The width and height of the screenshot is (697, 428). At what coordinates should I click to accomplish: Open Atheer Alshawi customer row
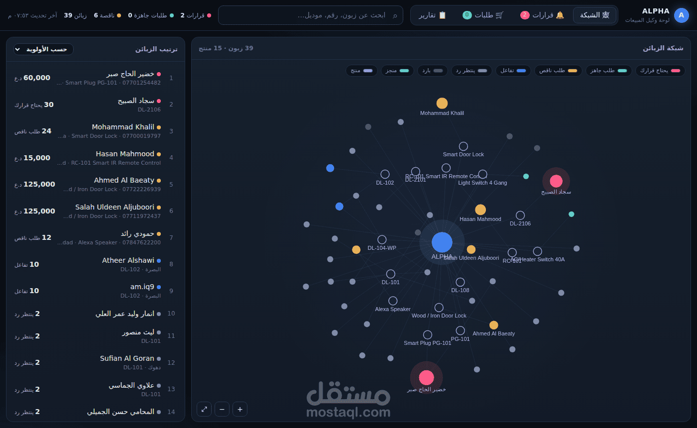(x=96, y=264)
